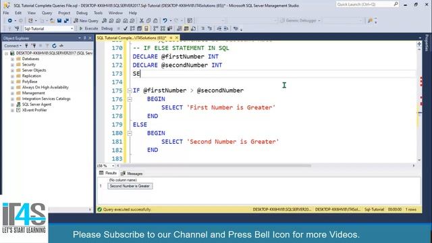Click the Disconnect icon in Object Explorer
The image size is (432, 243).
34,46
